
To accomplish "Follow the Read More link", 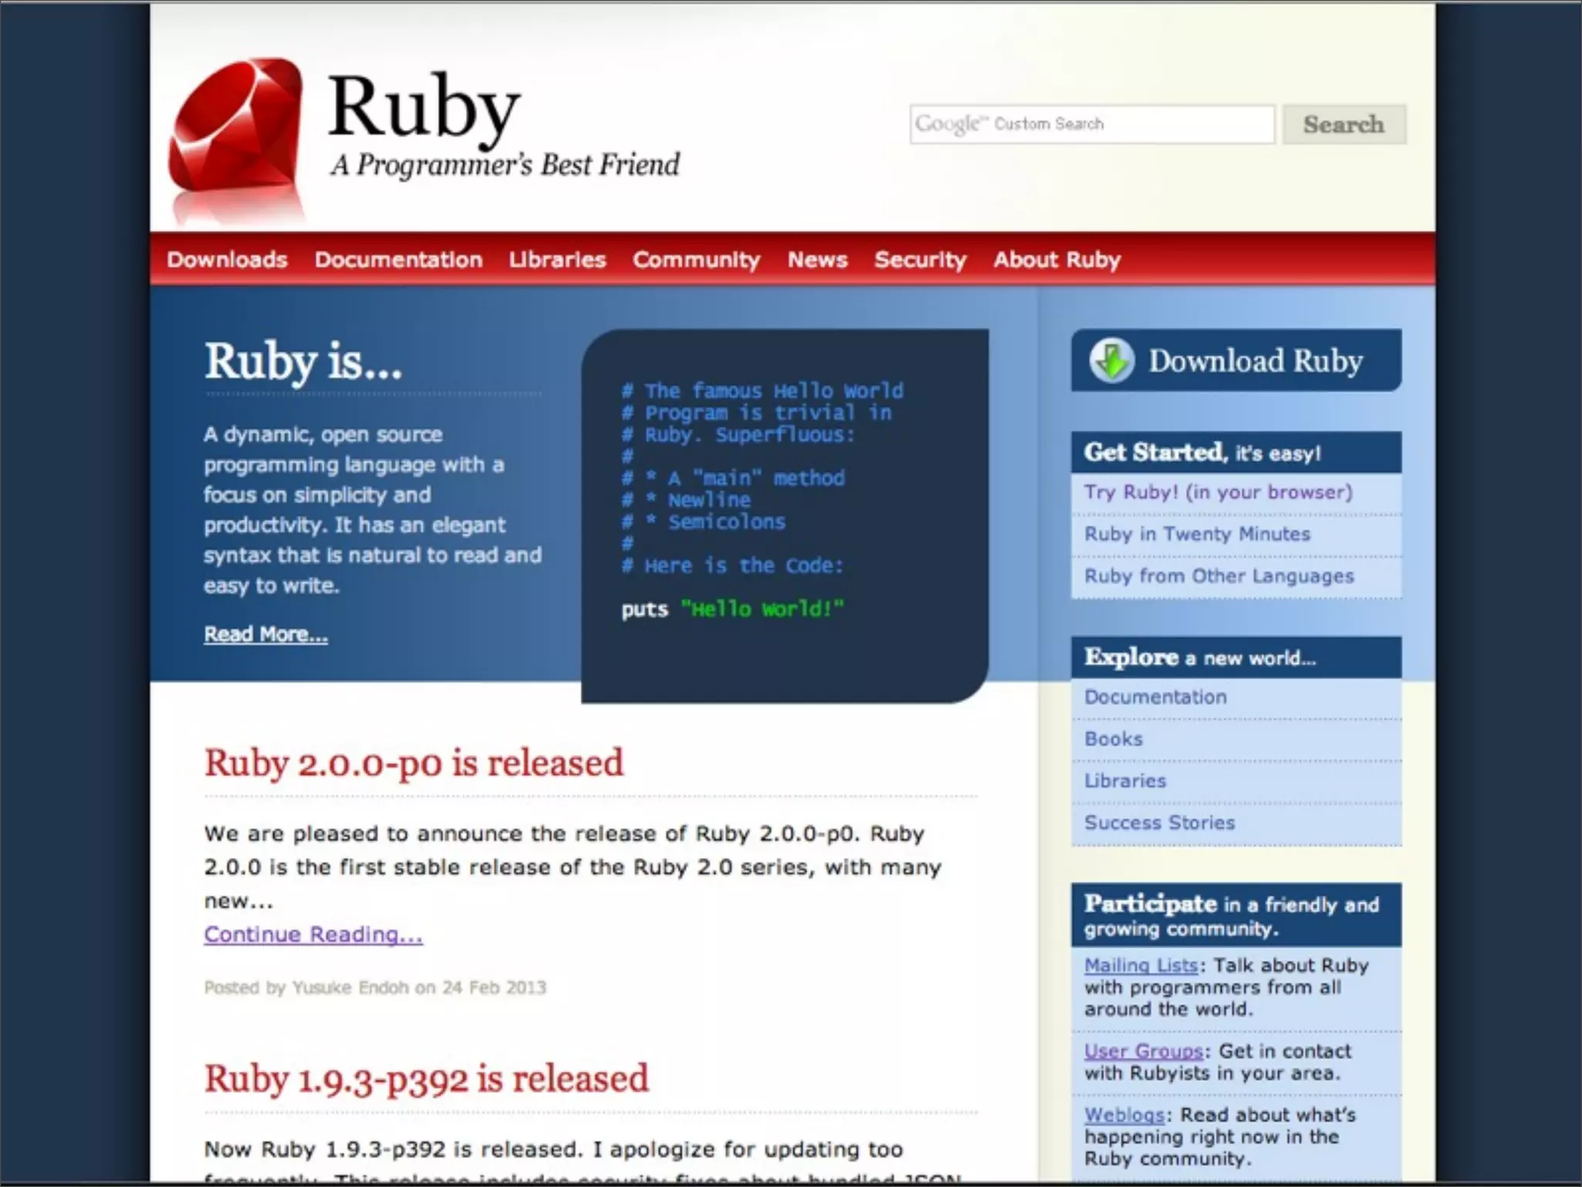I will click(x=266, y=634).
